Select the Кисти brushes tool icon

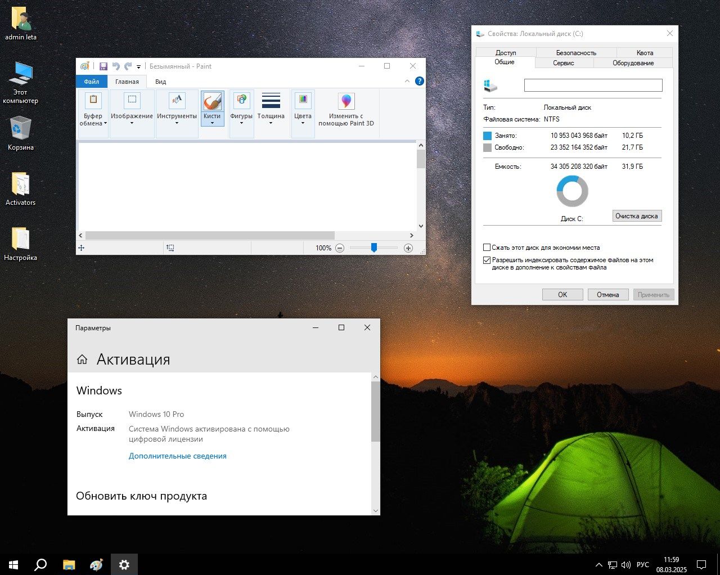click(212, 102)
